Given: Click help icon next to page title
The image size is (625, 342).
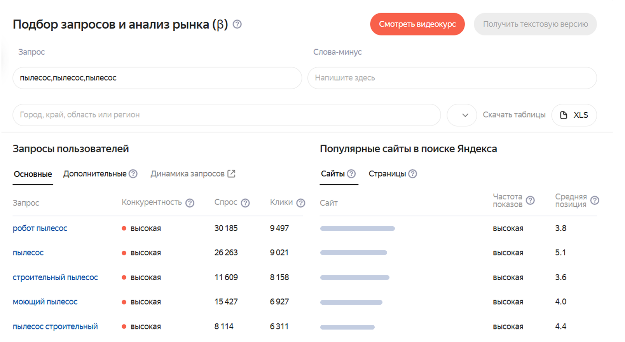Looking at the screenshot, I should (237, 24).
